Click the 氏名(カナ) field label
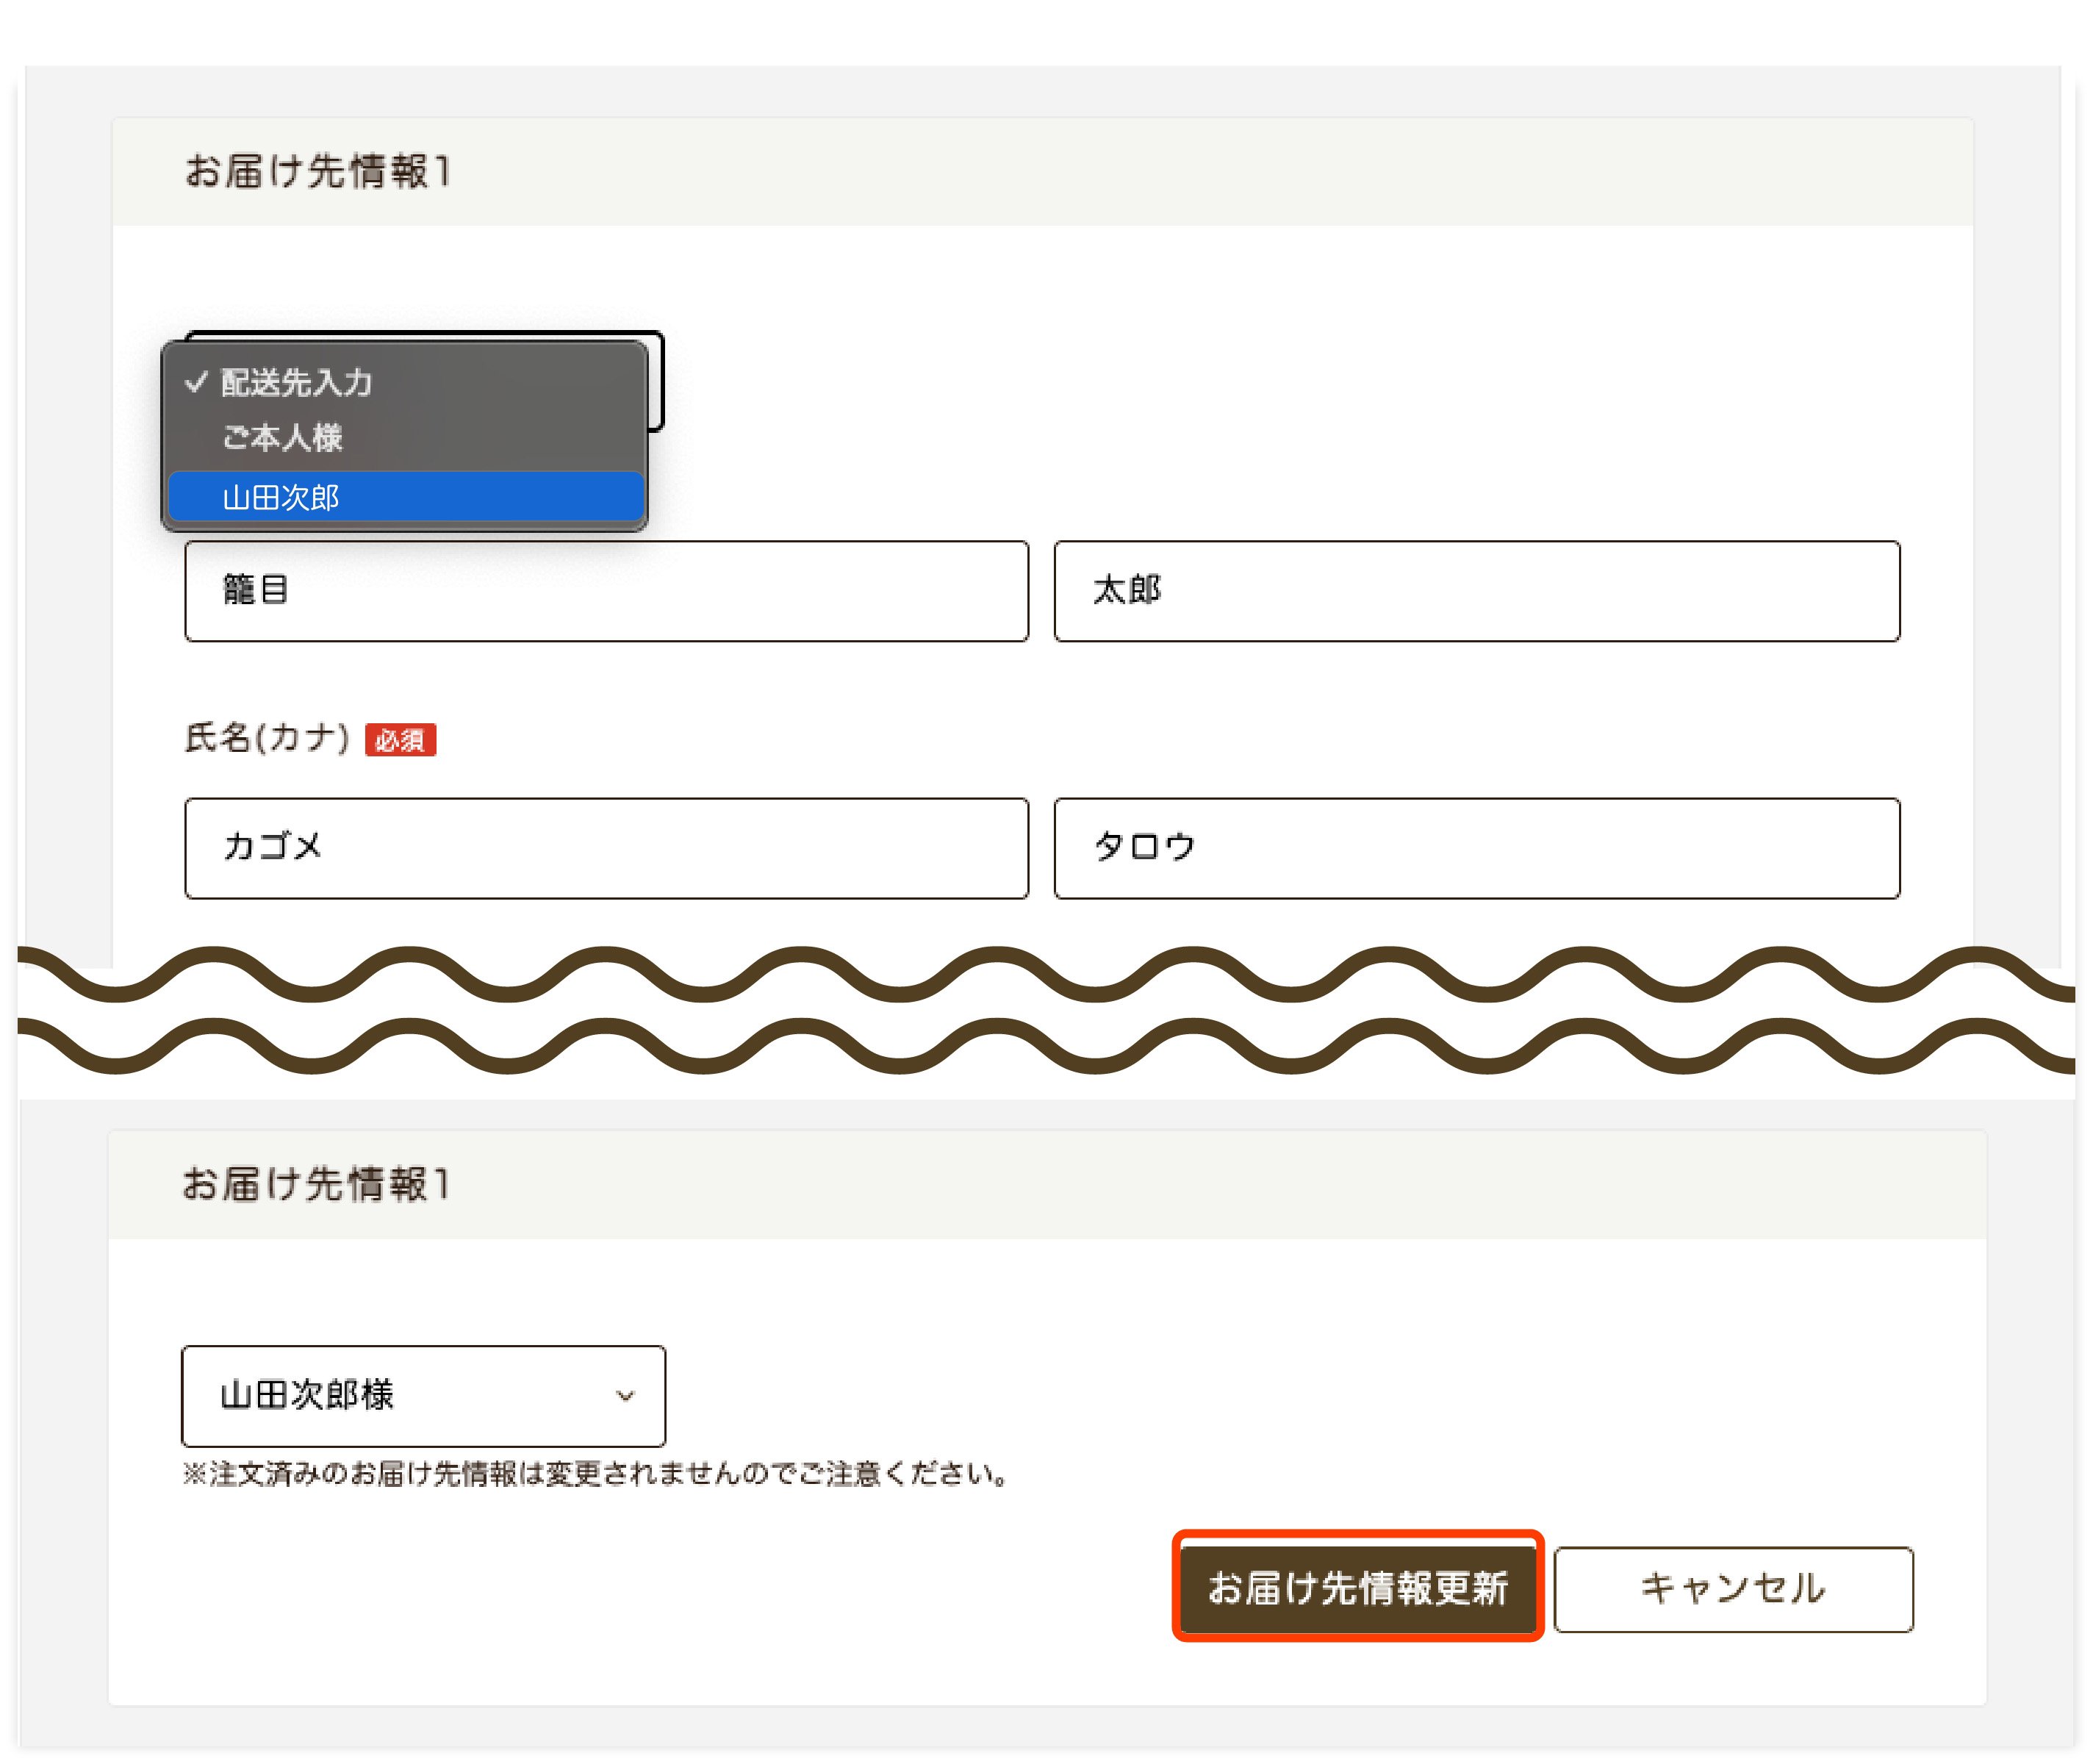The height and width of the screenshot is (1764, 2093). (267, 738)
